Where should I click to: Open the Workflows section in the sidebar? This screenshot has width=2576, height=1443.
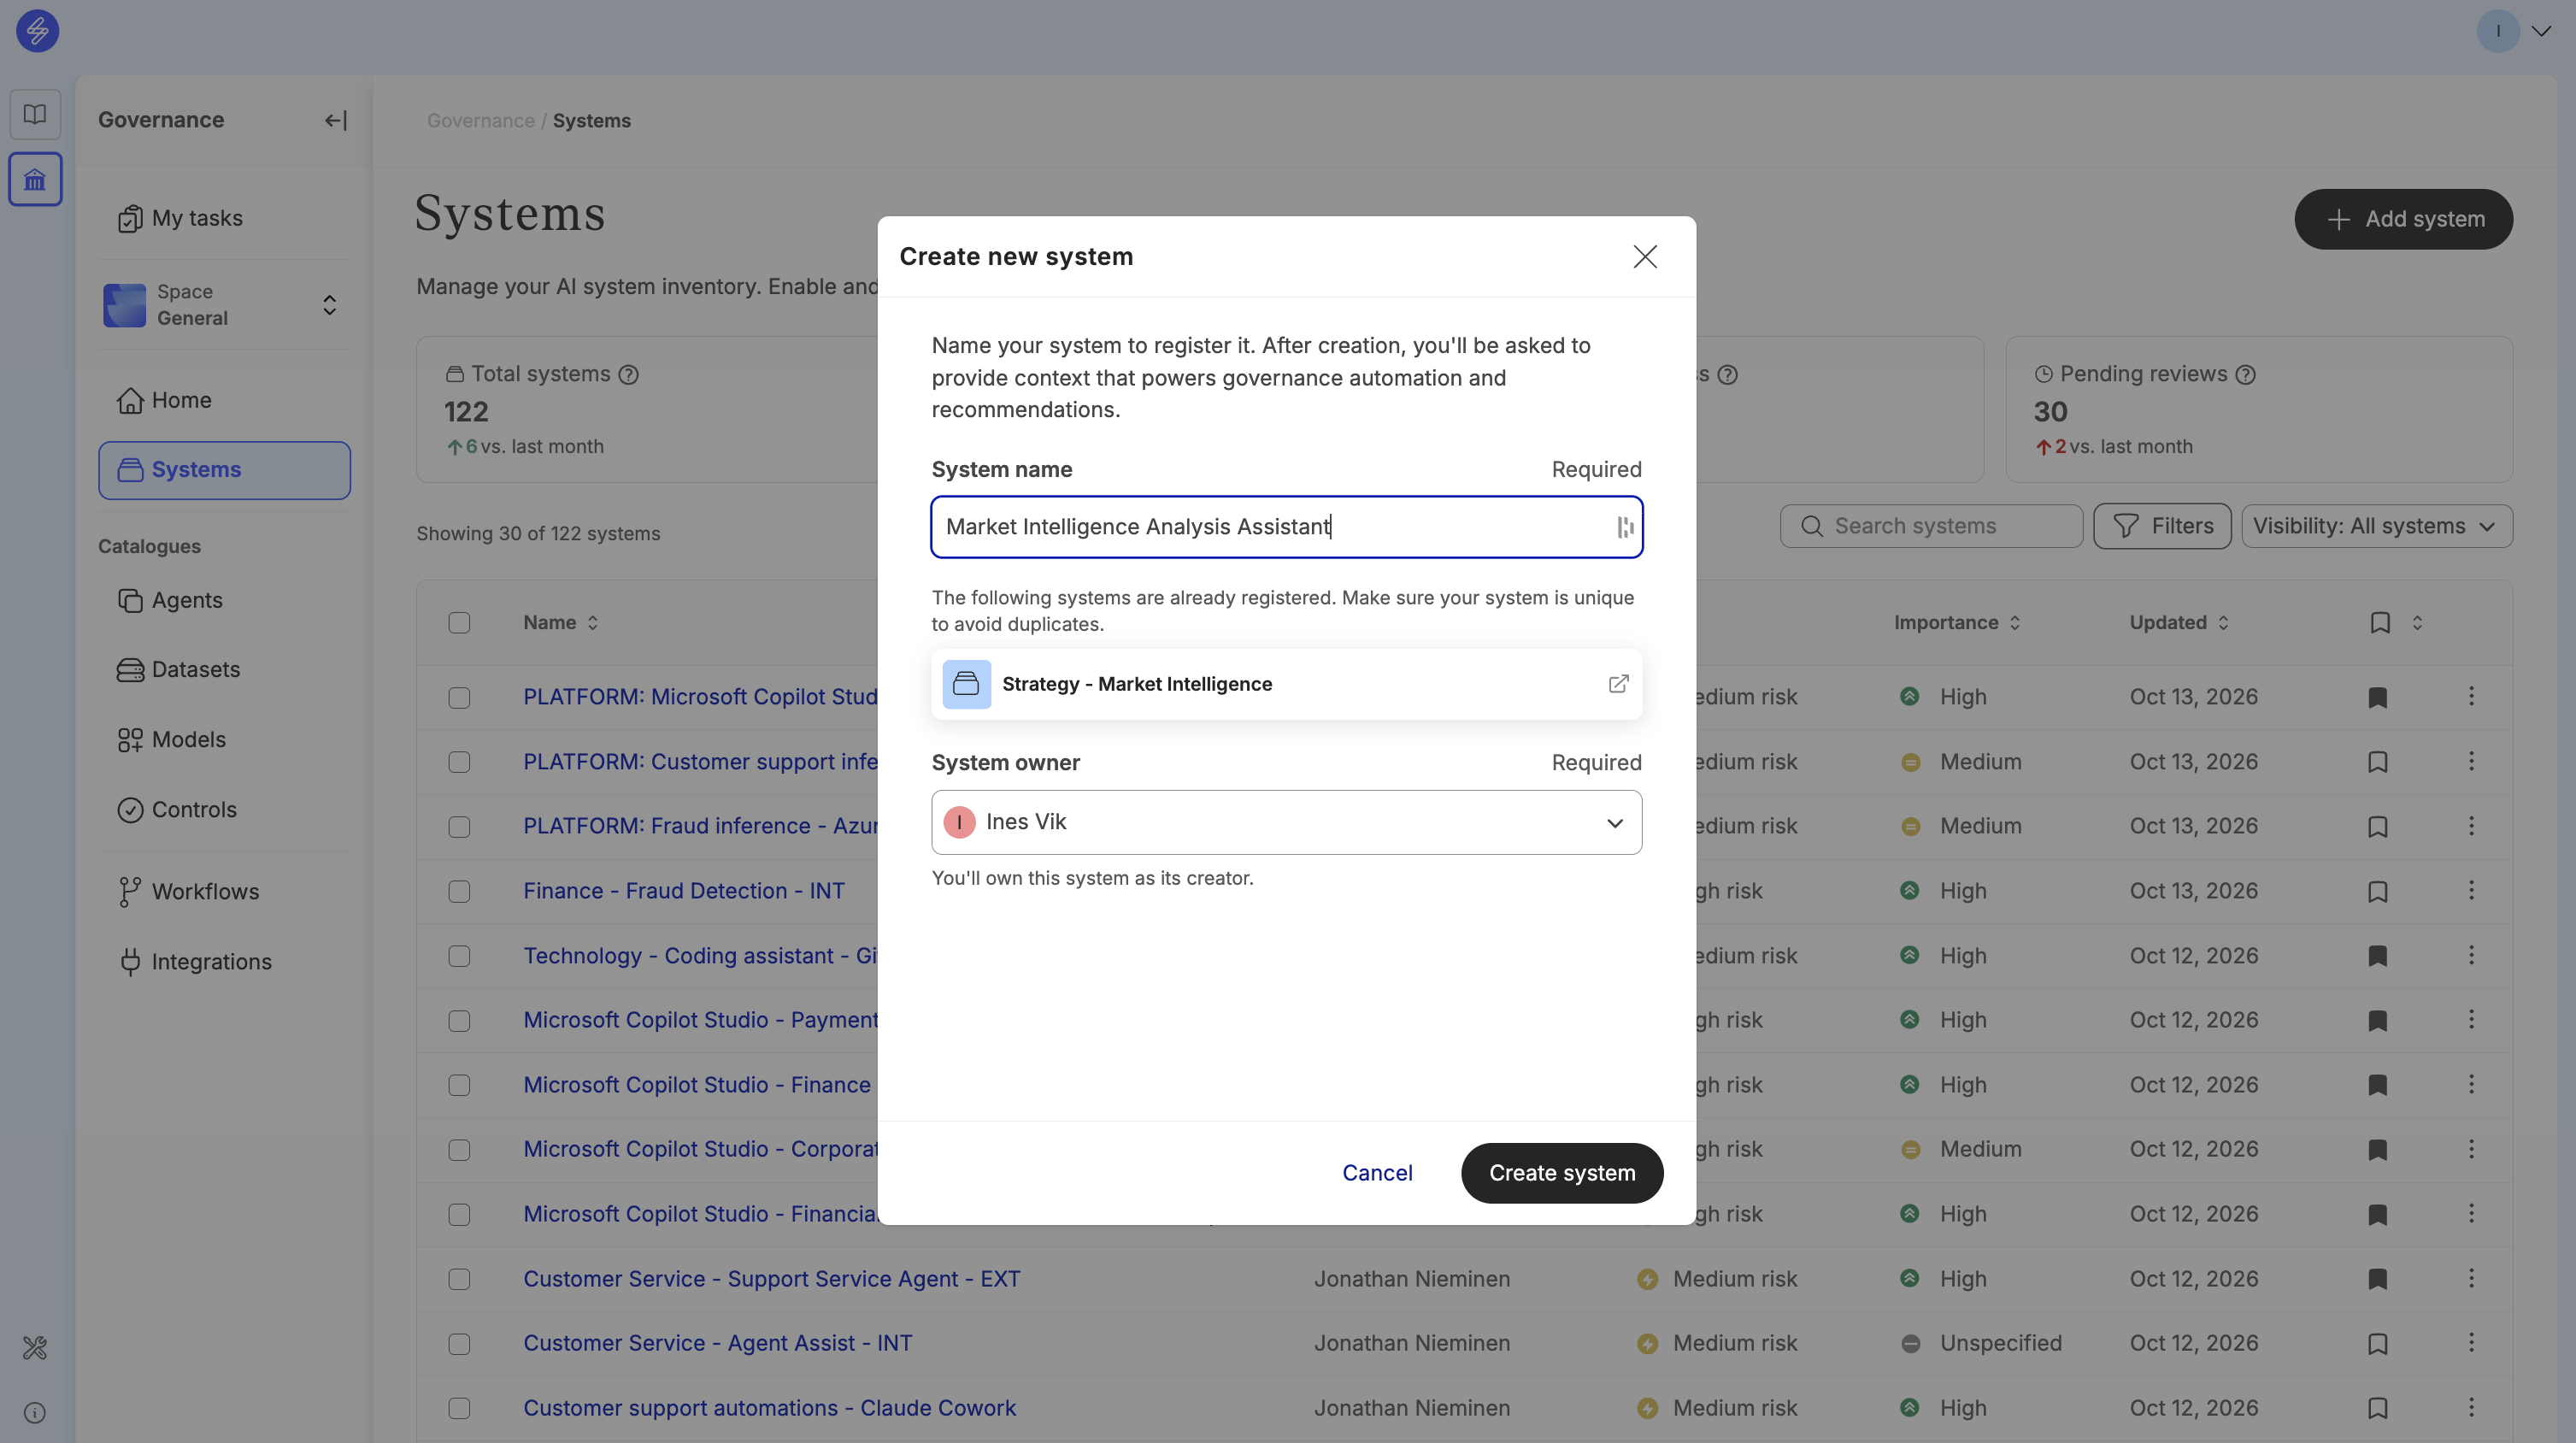[205, 891]
